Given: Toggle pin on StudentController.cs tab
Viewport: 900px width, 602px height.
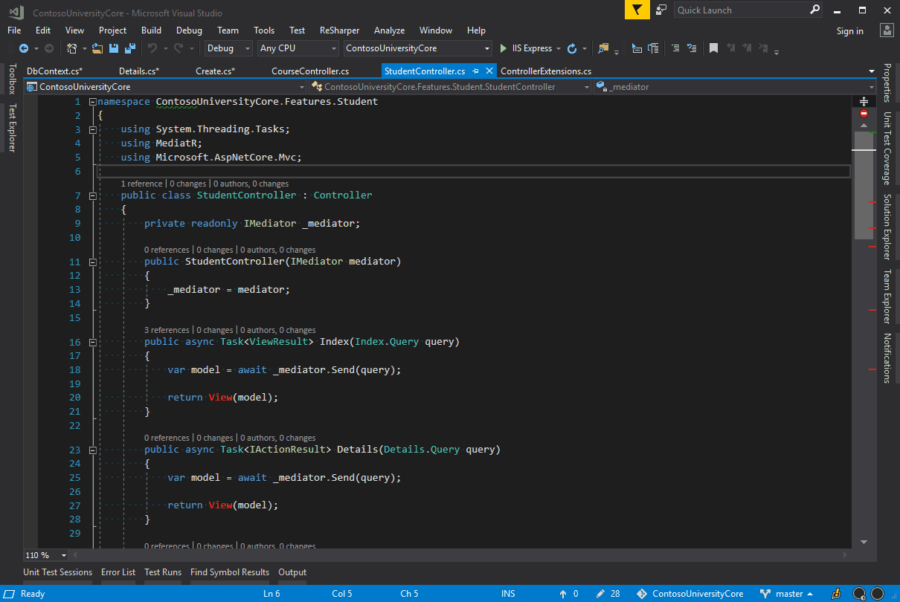Looking at the screenshot, I should click(x=476, y=71).
